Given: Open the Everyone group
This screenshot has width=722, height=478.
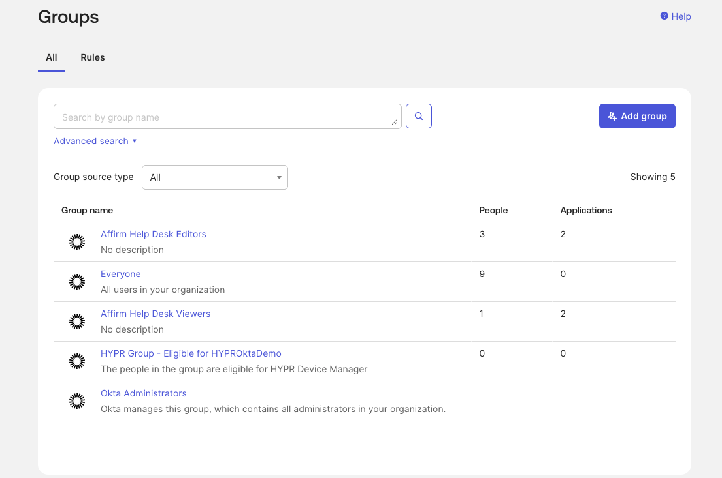Looking at the screenshot, I should click(x=121, y=274).
